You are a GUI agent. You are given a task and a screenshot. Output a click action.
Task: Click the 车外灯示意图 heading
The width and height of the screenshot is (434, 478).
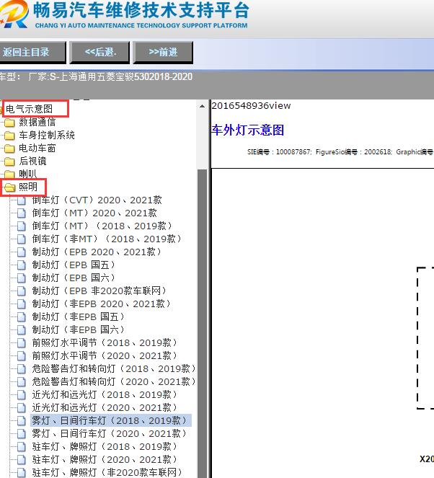(x=247, y=130)
